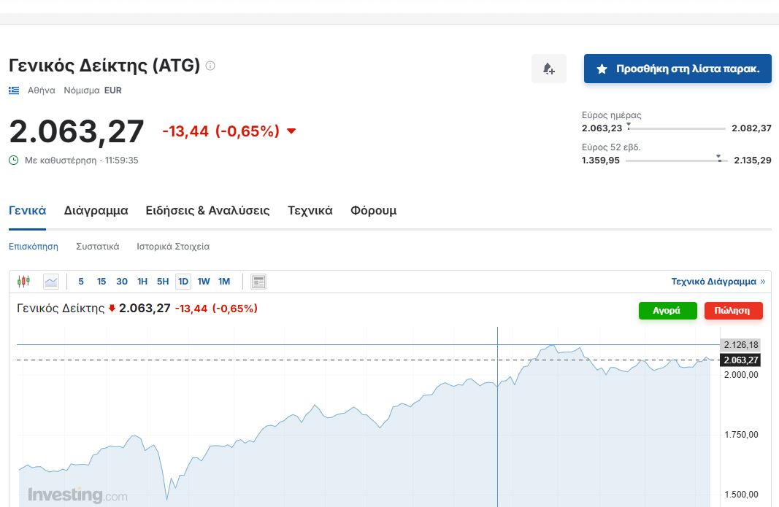This screenshot has height=507, width=779.
Task: Switch to candlestick chart type
Action: coord(24,282)
